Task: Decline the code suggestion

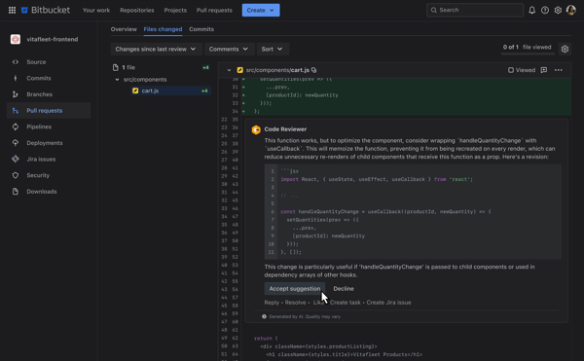Action: pyautogui.click(x=344, y=288)
